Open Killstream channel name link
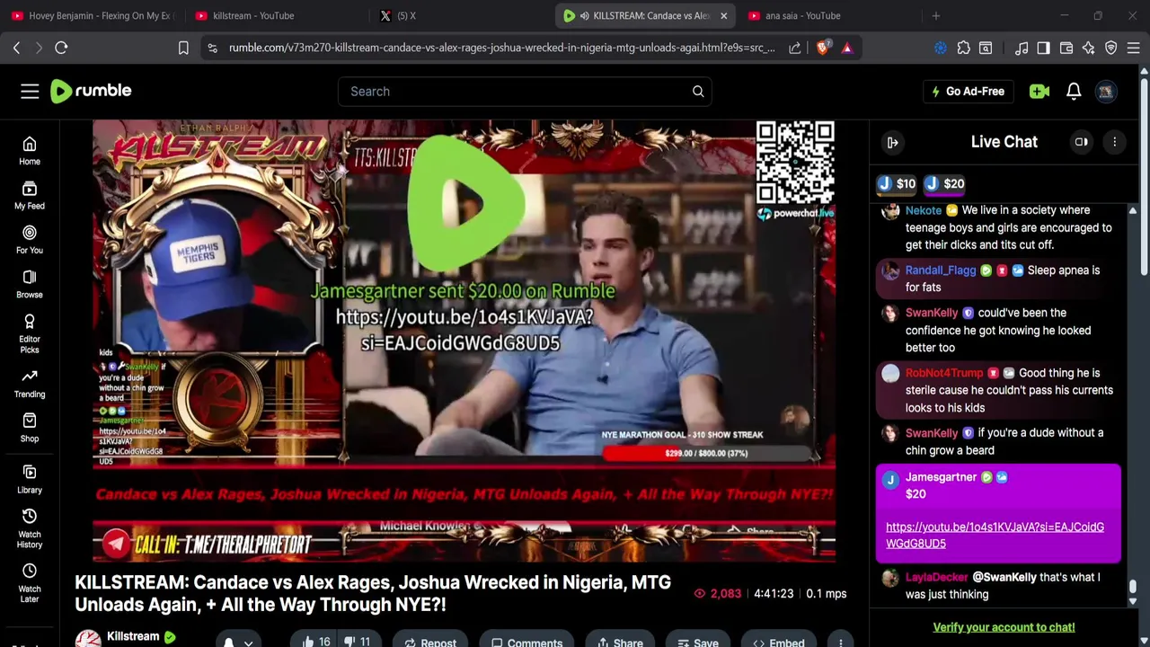The height and width of the screenshot is (647, 1150). click(x=133, y=636)
